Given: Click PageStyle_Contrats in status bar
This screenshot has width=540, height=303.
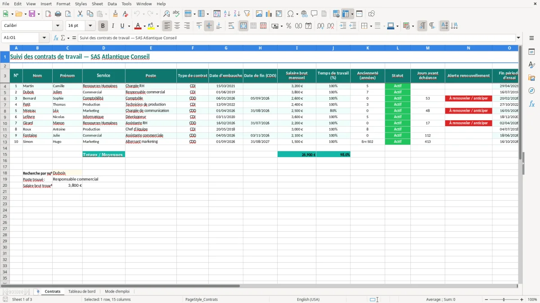Looking at the screenshot, I should [x=201, y=299].
